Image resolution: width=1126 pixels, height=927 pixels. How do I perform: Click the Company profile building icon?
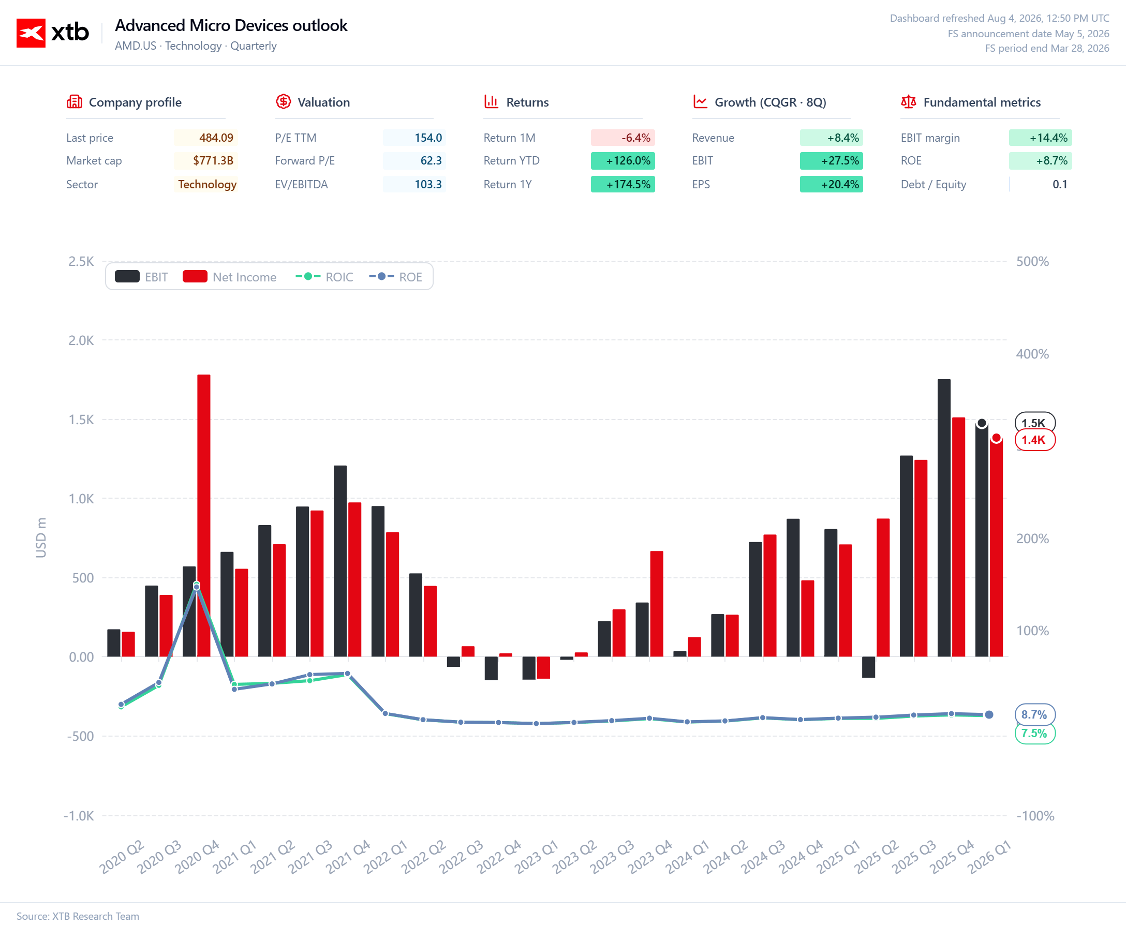click(x=74, y=101)
